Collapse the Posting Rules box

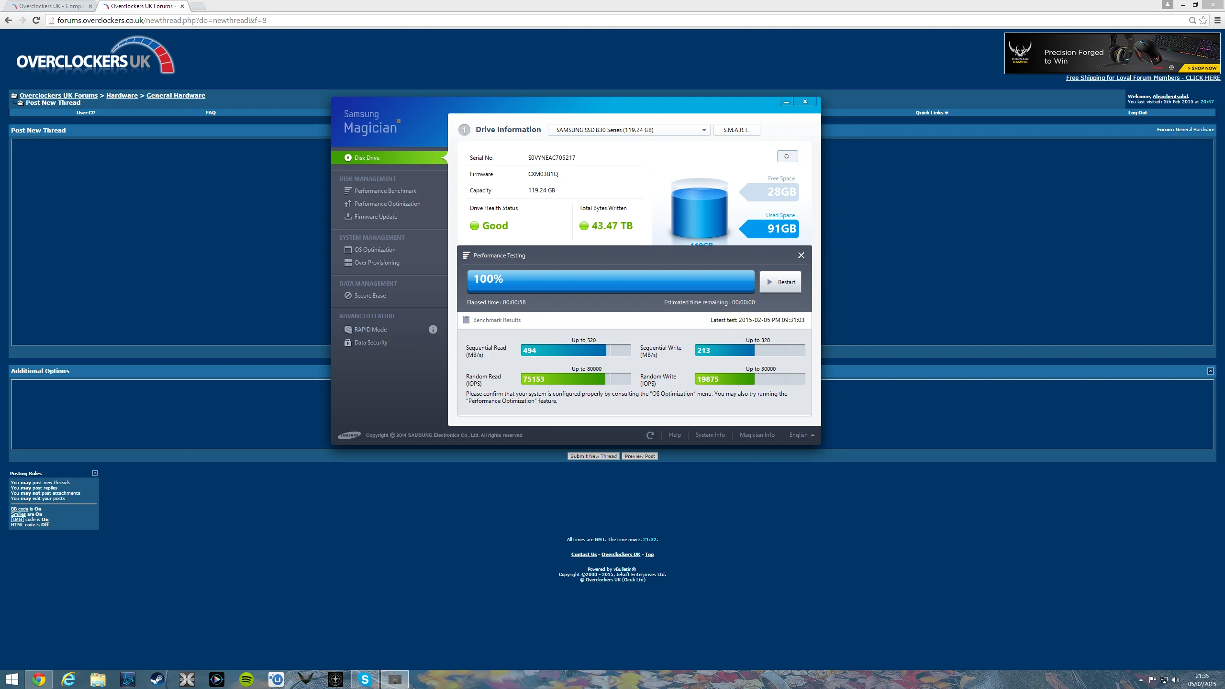pos(95,473)
